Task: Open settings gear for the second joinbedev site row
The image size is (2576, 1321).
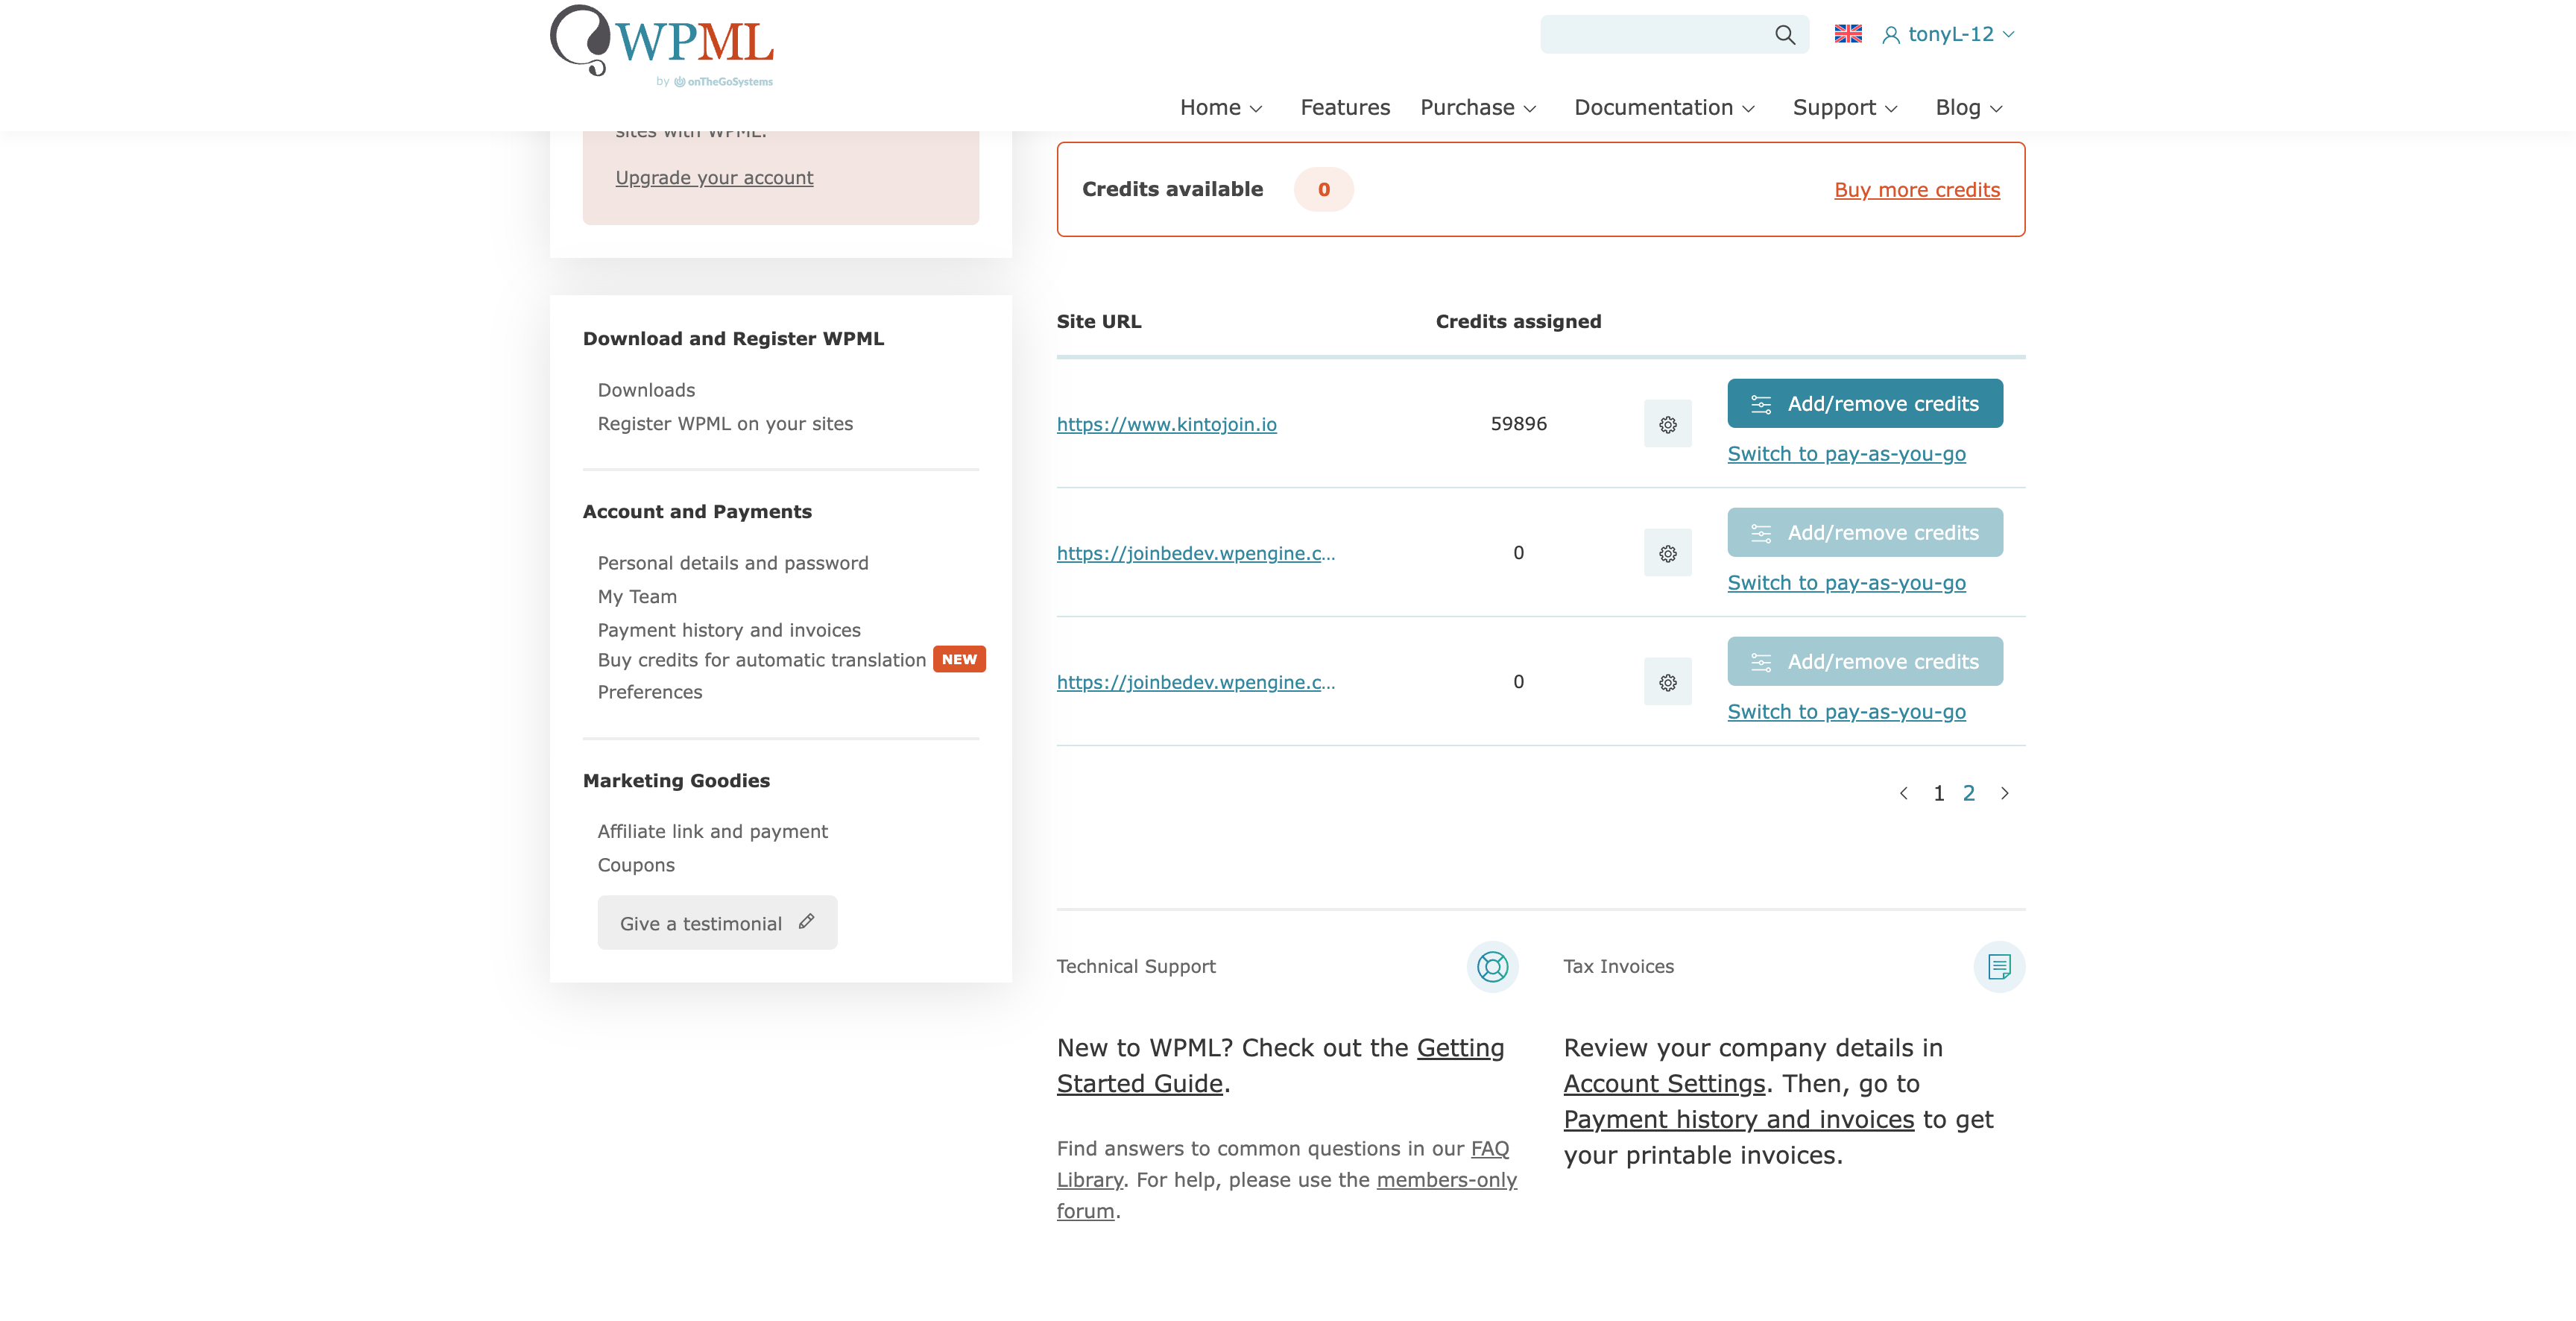Action: (1667, 554)
